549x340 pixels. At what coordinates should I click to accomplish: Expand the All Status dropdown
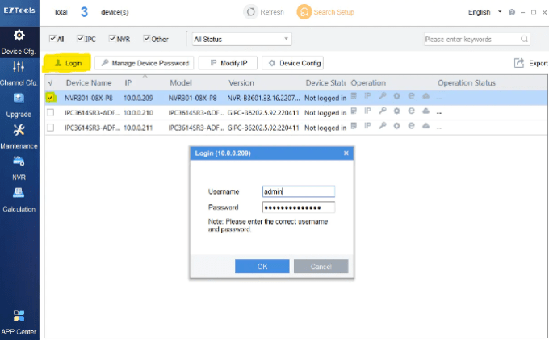241,39
